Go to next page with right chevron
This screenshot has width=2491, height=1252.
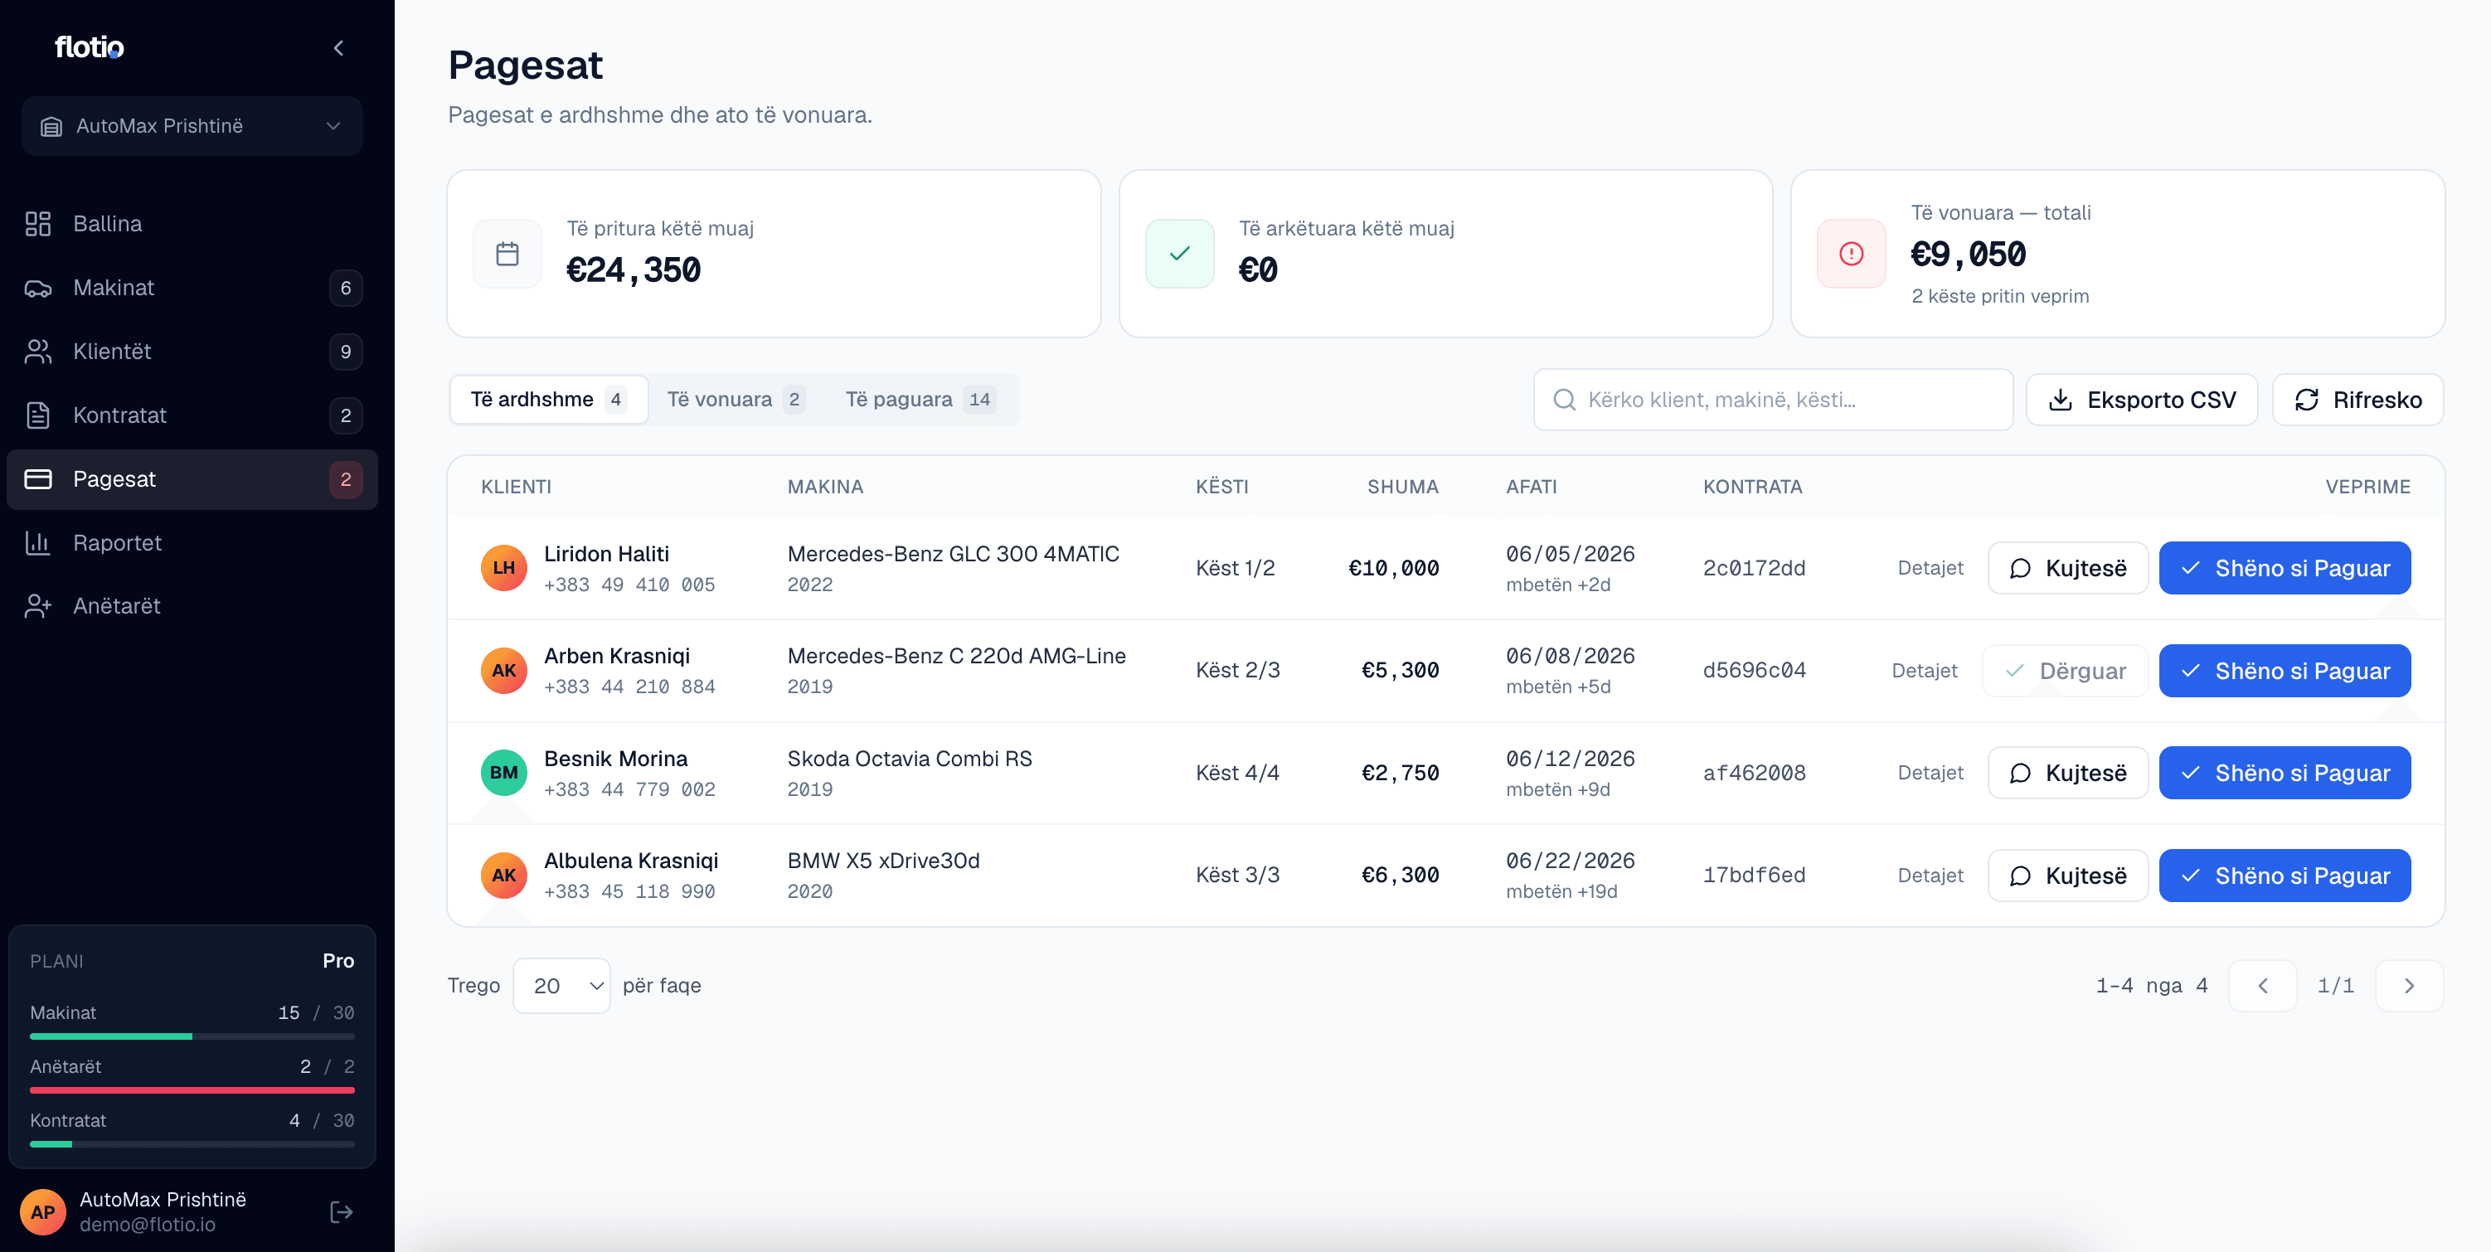pyautogui.click(x=2409, y=985)
